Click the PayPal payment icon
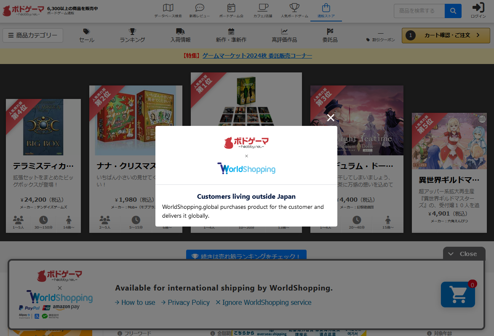The image size is (494, 336). (29, 308)
